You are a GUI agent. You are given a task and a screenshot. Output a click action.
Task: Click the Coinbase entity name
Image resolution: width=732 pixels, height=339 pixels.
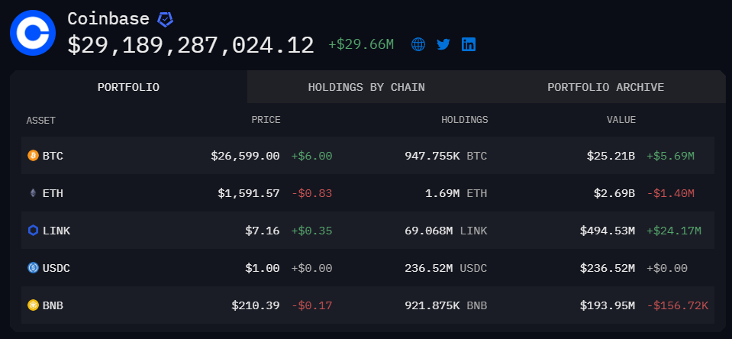pyautogui.click(x=108, y=19)
